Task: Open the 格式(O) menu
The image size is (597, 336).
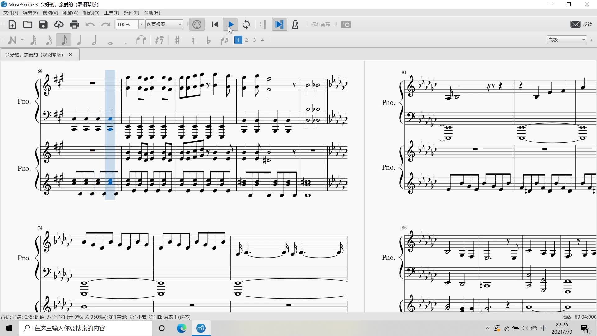Action: 91,13
